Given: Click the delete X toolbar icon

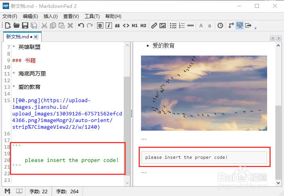Looking at the screenshot, I should point(70,25).
